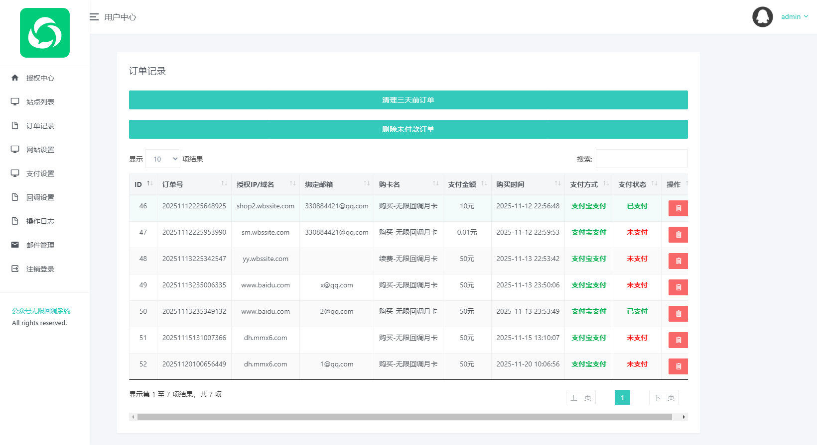Delete order ID 48 with trash icon
The image size is (817, 445).
point(678,261)
